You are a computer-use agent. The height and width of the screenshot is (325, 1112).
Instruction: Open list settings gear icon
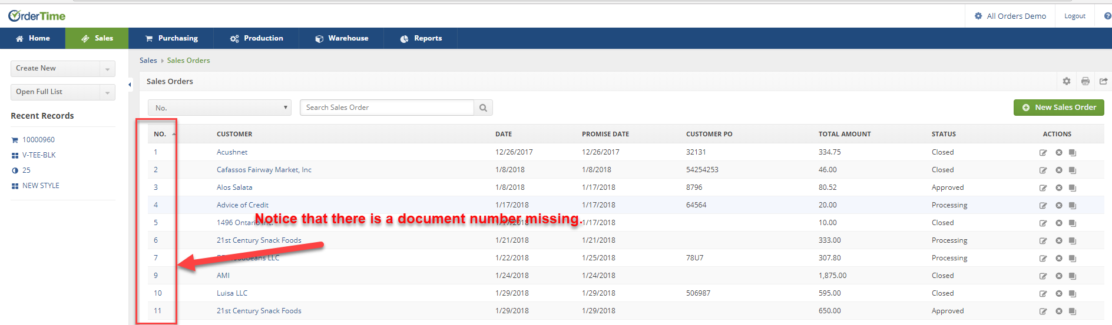click(x=1067, y=81)
